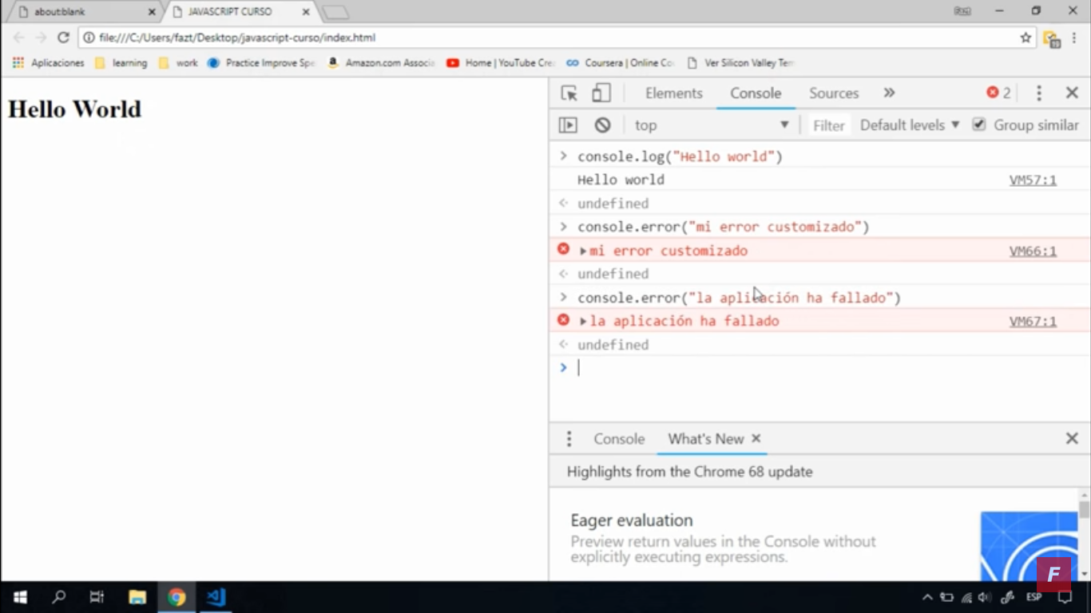The height and width of the screenshot is (613, 1091).
Task: Toggle the Group similar checkbox
Action: click(x=978, y=125)
